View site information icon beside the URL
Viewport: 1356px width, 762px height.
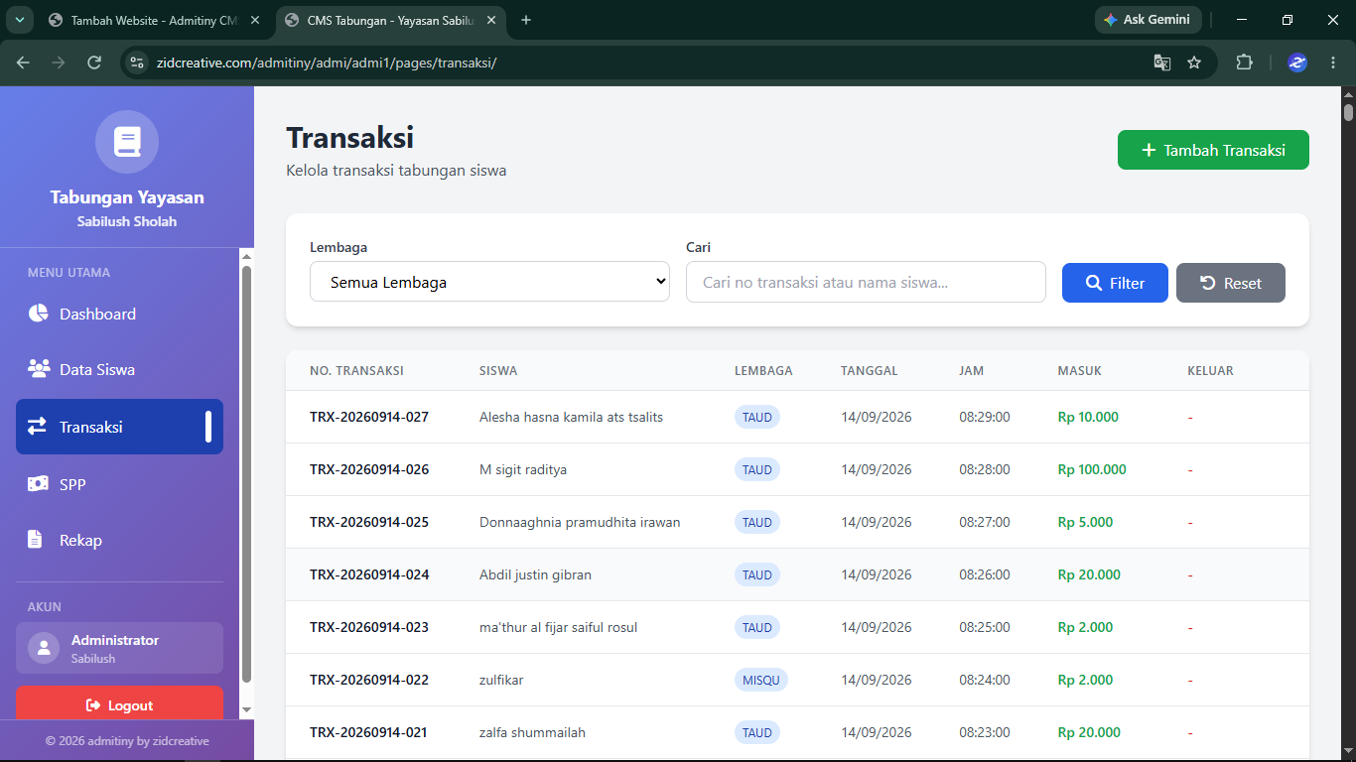pos(138,63)
